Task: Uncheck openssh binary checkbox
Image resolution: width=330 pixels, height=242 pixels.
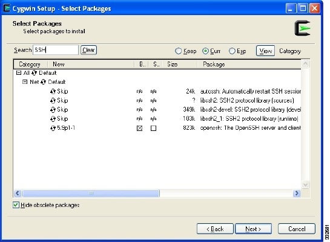Action: 139,128
